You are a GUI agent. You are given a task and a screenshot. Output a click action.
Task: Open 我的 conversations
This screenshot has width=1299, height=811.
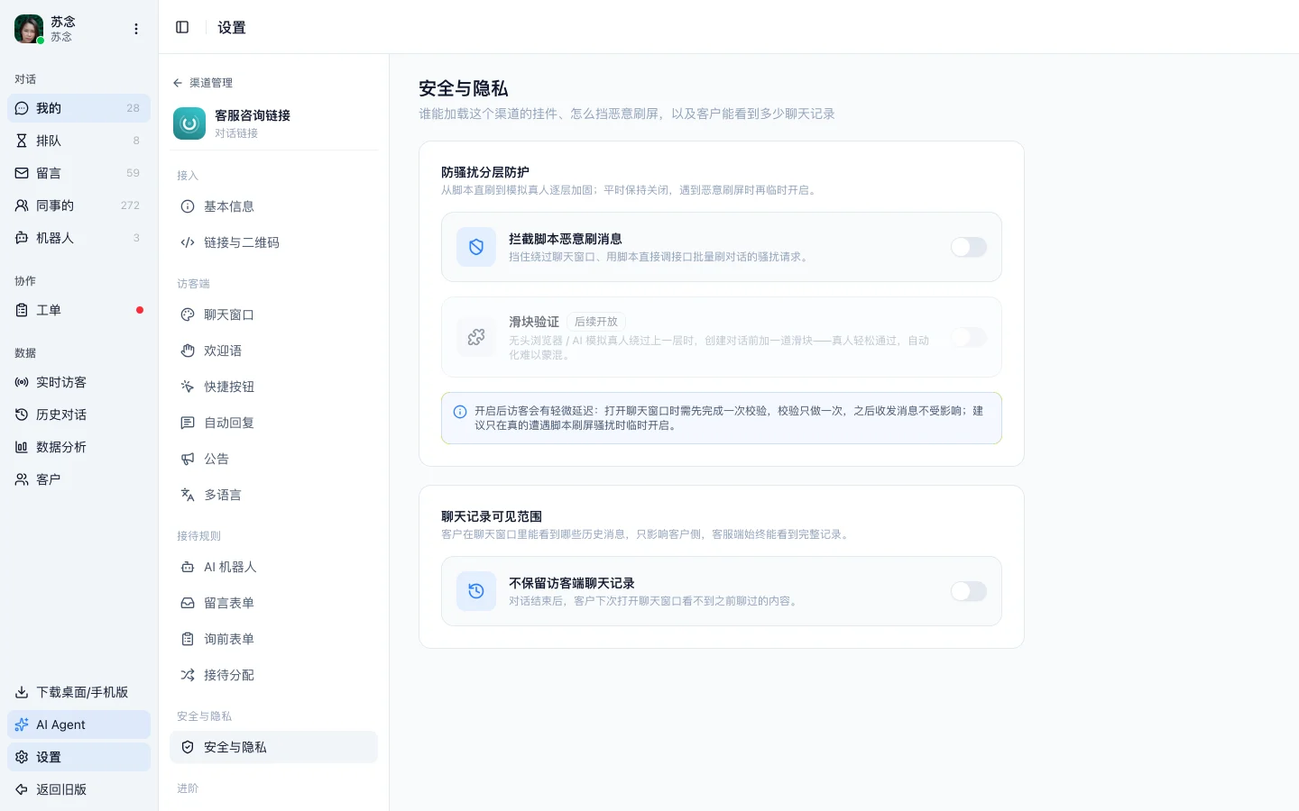coord(78,108)
